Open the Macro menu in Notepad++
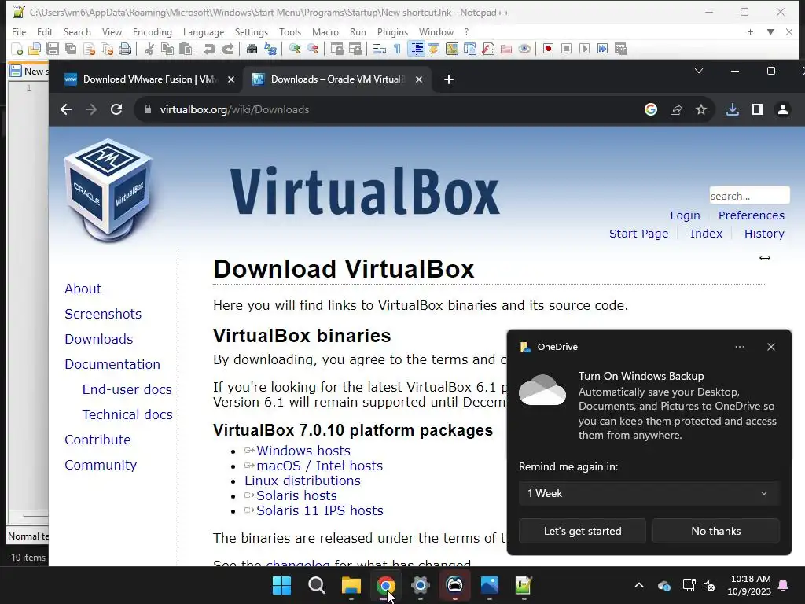The image size is (805, 604). pos(325,31)
